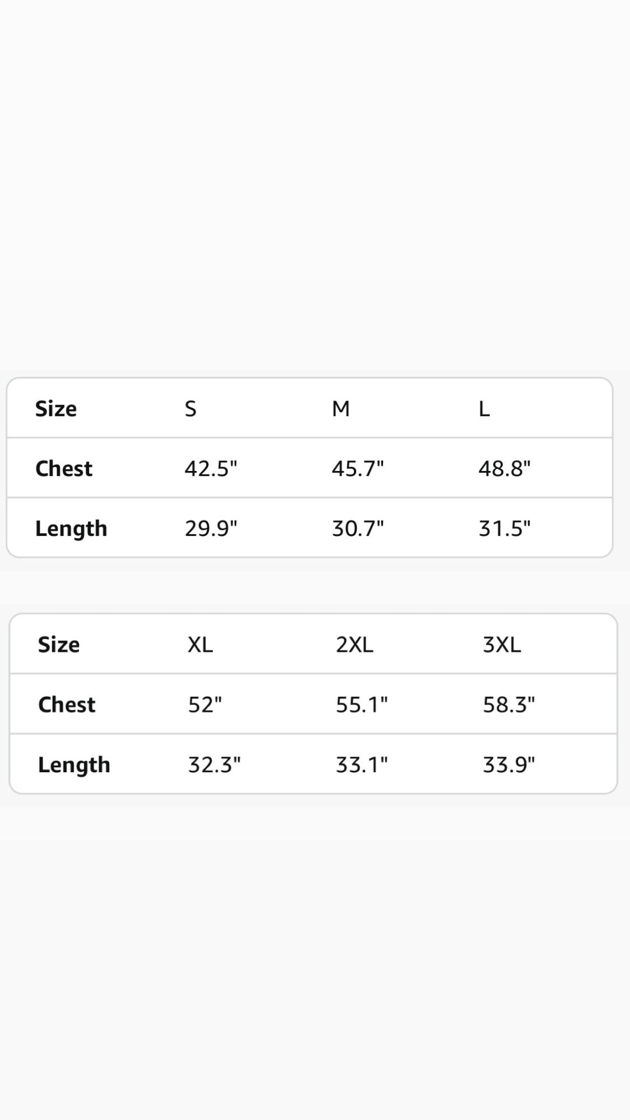Select the 2XL size column header
The height and width of the screenshot is (1120, 630).
tap(354, 645)
